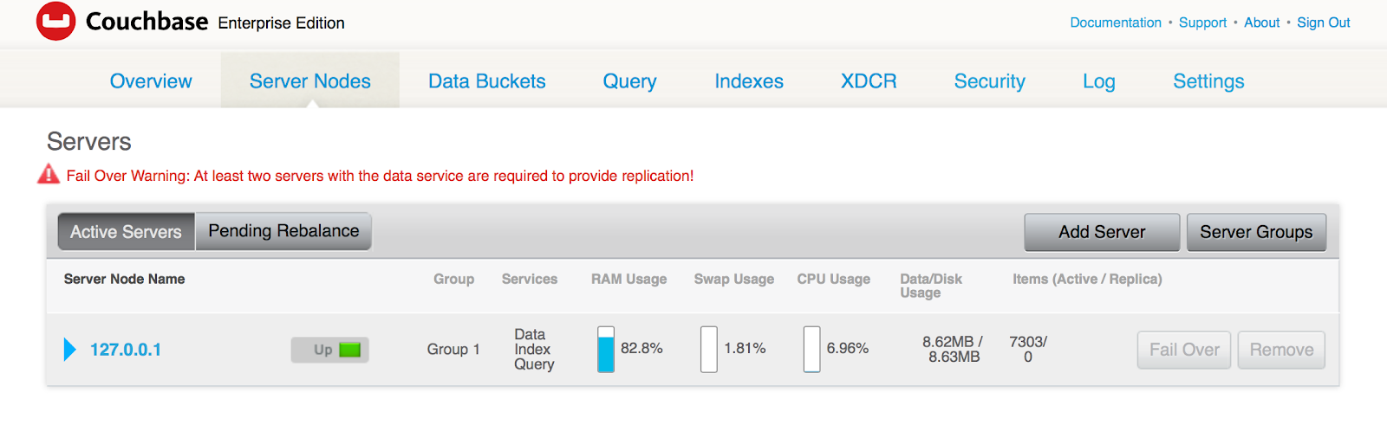The width and height of the screenshot is (1387, 425).
Task: Open the Settings tab
Action: click(x=1208, y=81)
